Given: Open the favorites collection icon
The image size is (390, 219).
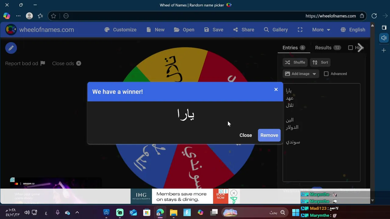Looking at the screenshot, I should tap(41, 16).
